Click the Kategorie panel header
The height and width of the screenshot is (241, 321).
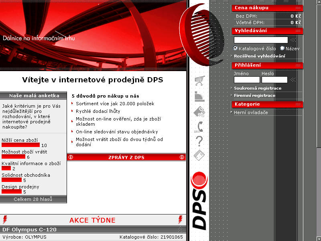point(267,104)
